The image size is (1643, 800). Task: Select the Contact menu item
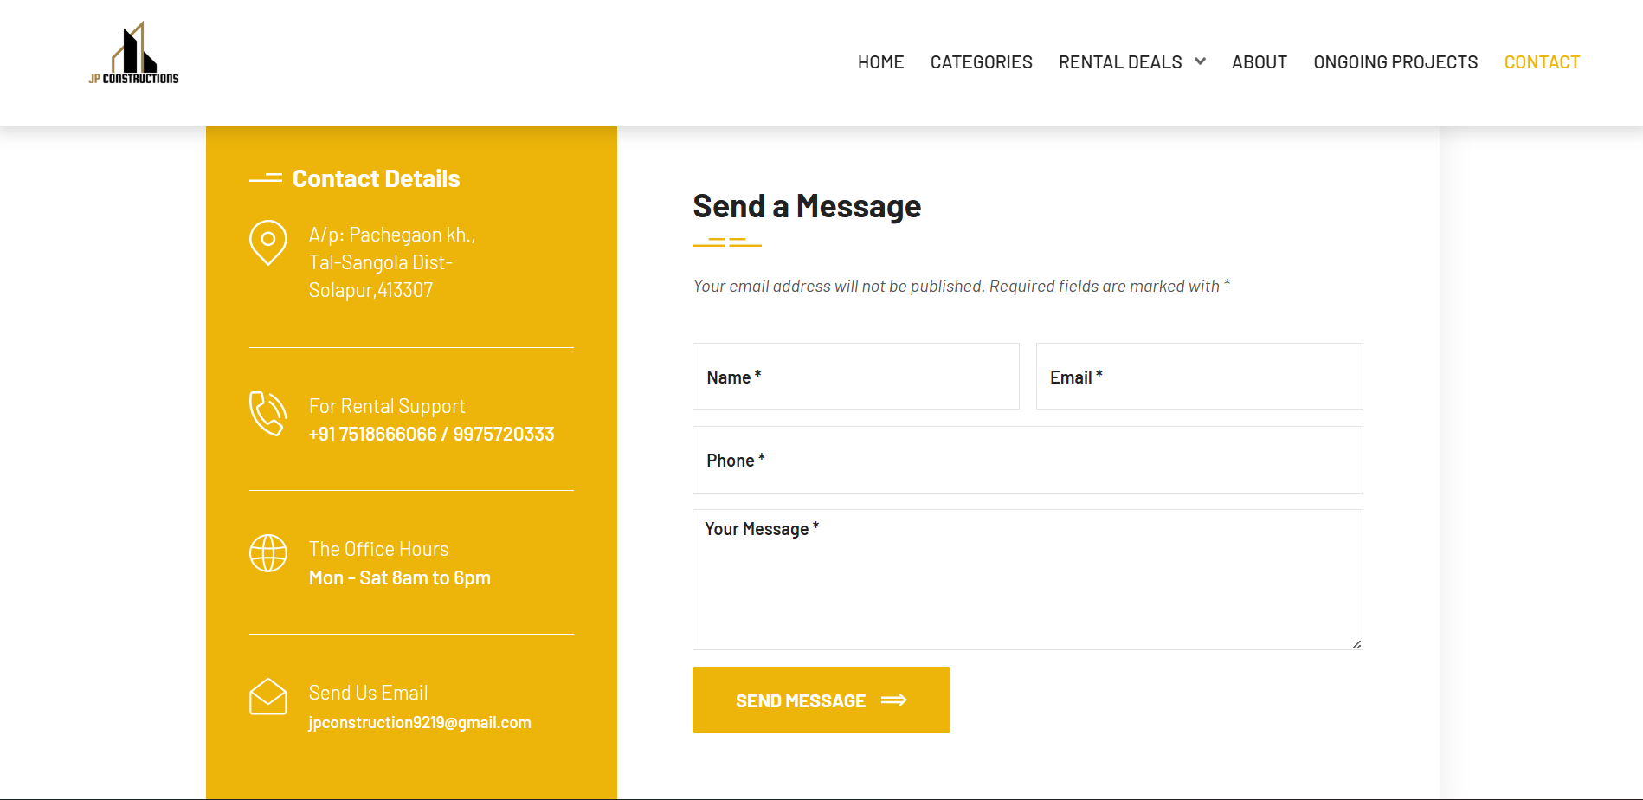pos(1542,62)
